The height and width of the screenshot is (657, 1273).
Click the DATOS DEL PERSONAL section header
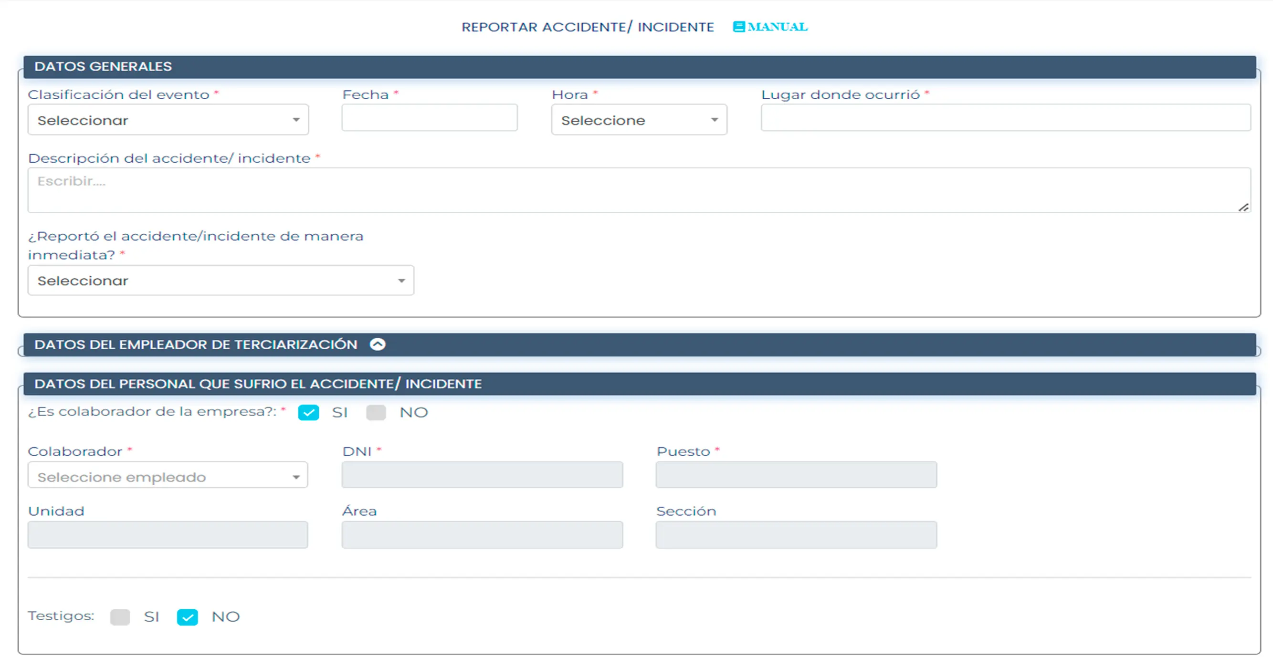640,384
